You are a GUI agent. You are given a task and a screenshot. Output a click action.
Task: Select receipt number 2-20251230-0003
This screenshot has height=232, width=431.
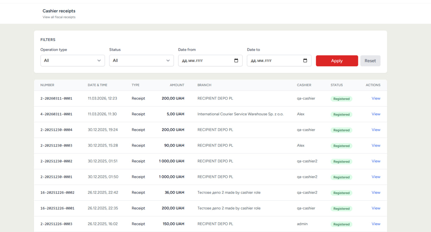56,146
